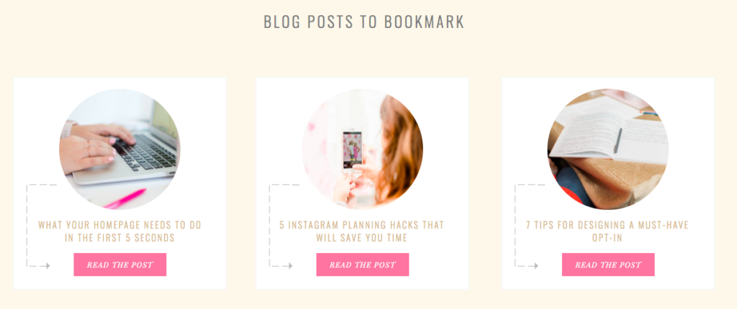Screen dimensions: 737x309
Task: Click the phone screen in the Instagram photo
Action: click(352, 149)
